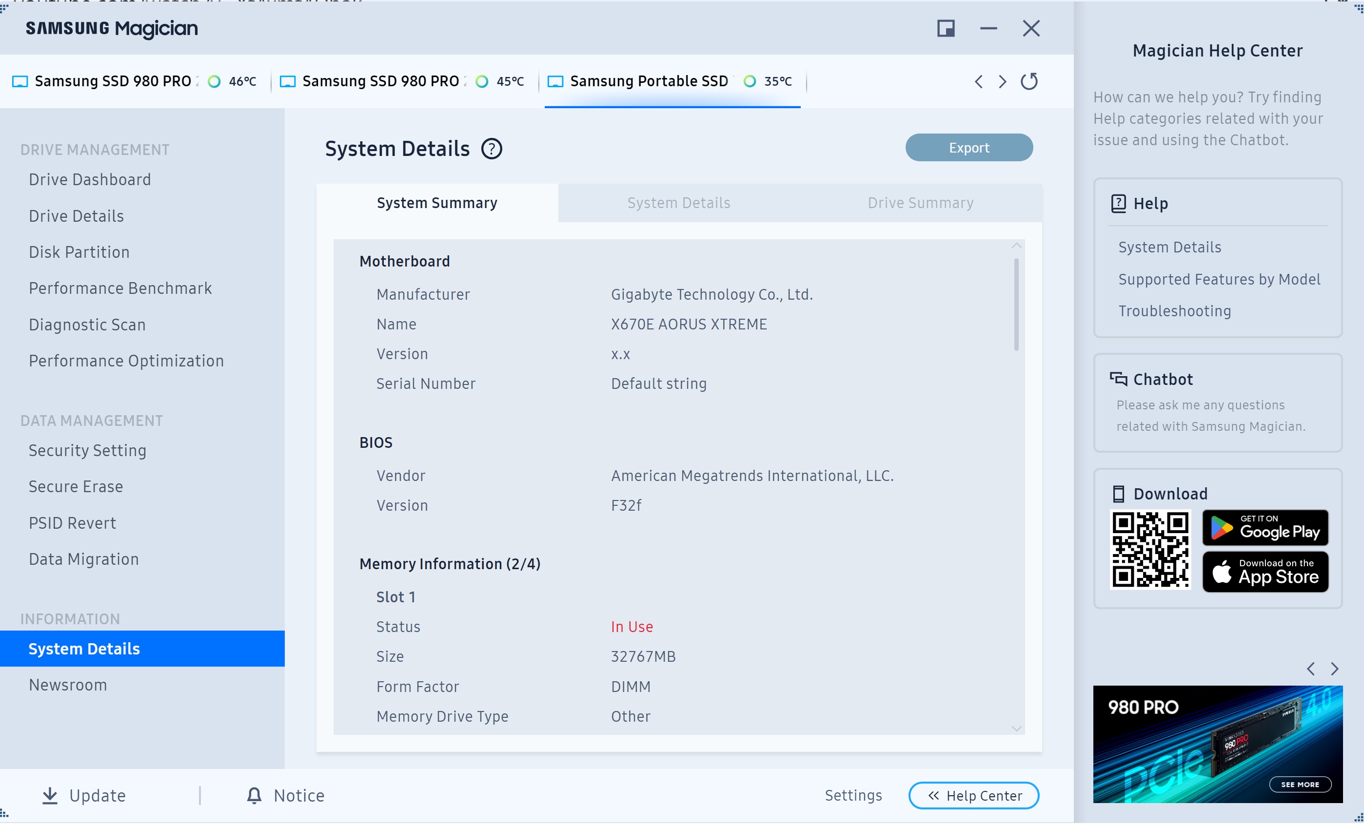Click the system summary scrollbar down arrow
The height and width of the screenshot is (825, 1364).
pyautogui.click(x=1016, y=729)
